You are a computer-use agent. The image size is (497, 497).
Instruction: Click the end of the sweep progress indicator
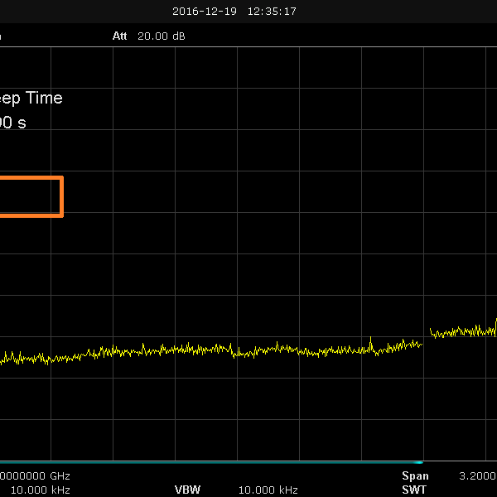[422, 462]
